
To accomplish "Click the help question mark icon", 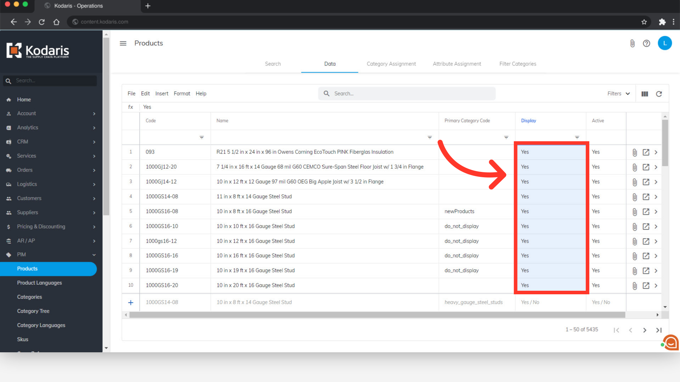I will pos(646,43).
